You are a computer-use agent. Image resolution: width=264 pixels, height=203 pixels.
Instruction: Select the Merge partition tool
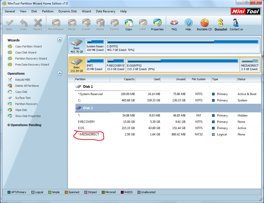click(x=72, y=25)
